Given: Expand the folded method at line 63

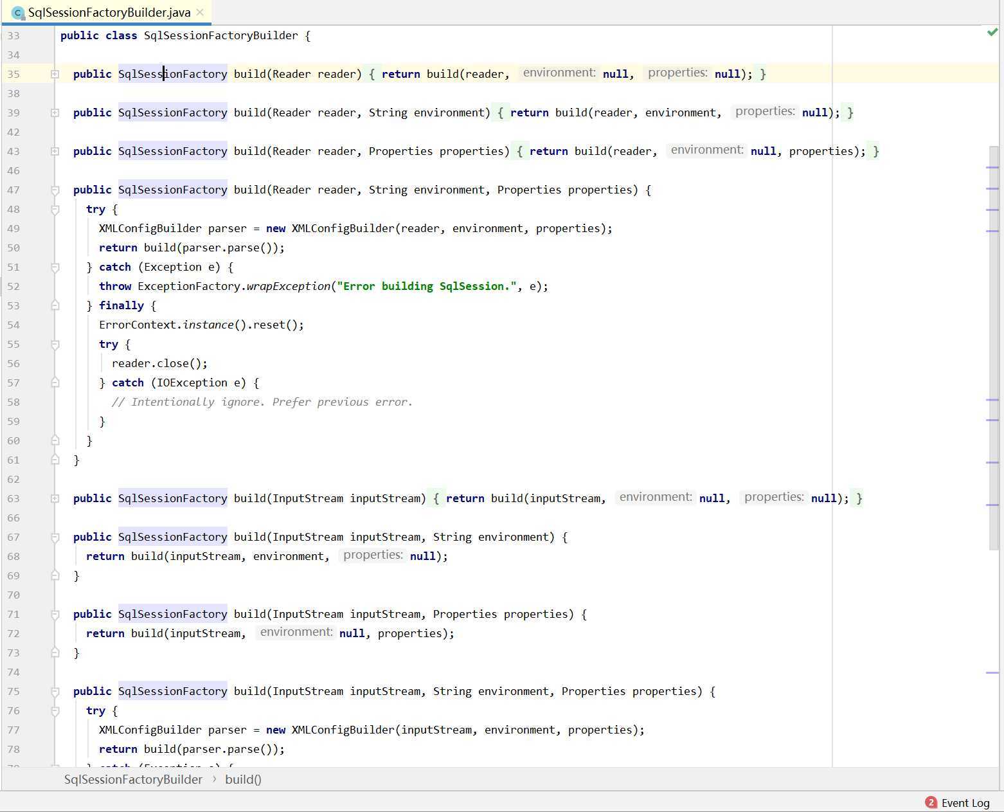Looking at the screenshot, I should (55, 498).
